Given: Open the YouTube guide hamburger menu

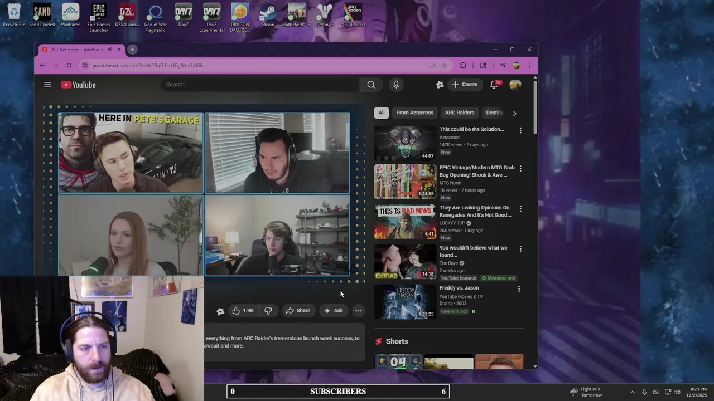Looking at the screenshot, I should 47,85.
